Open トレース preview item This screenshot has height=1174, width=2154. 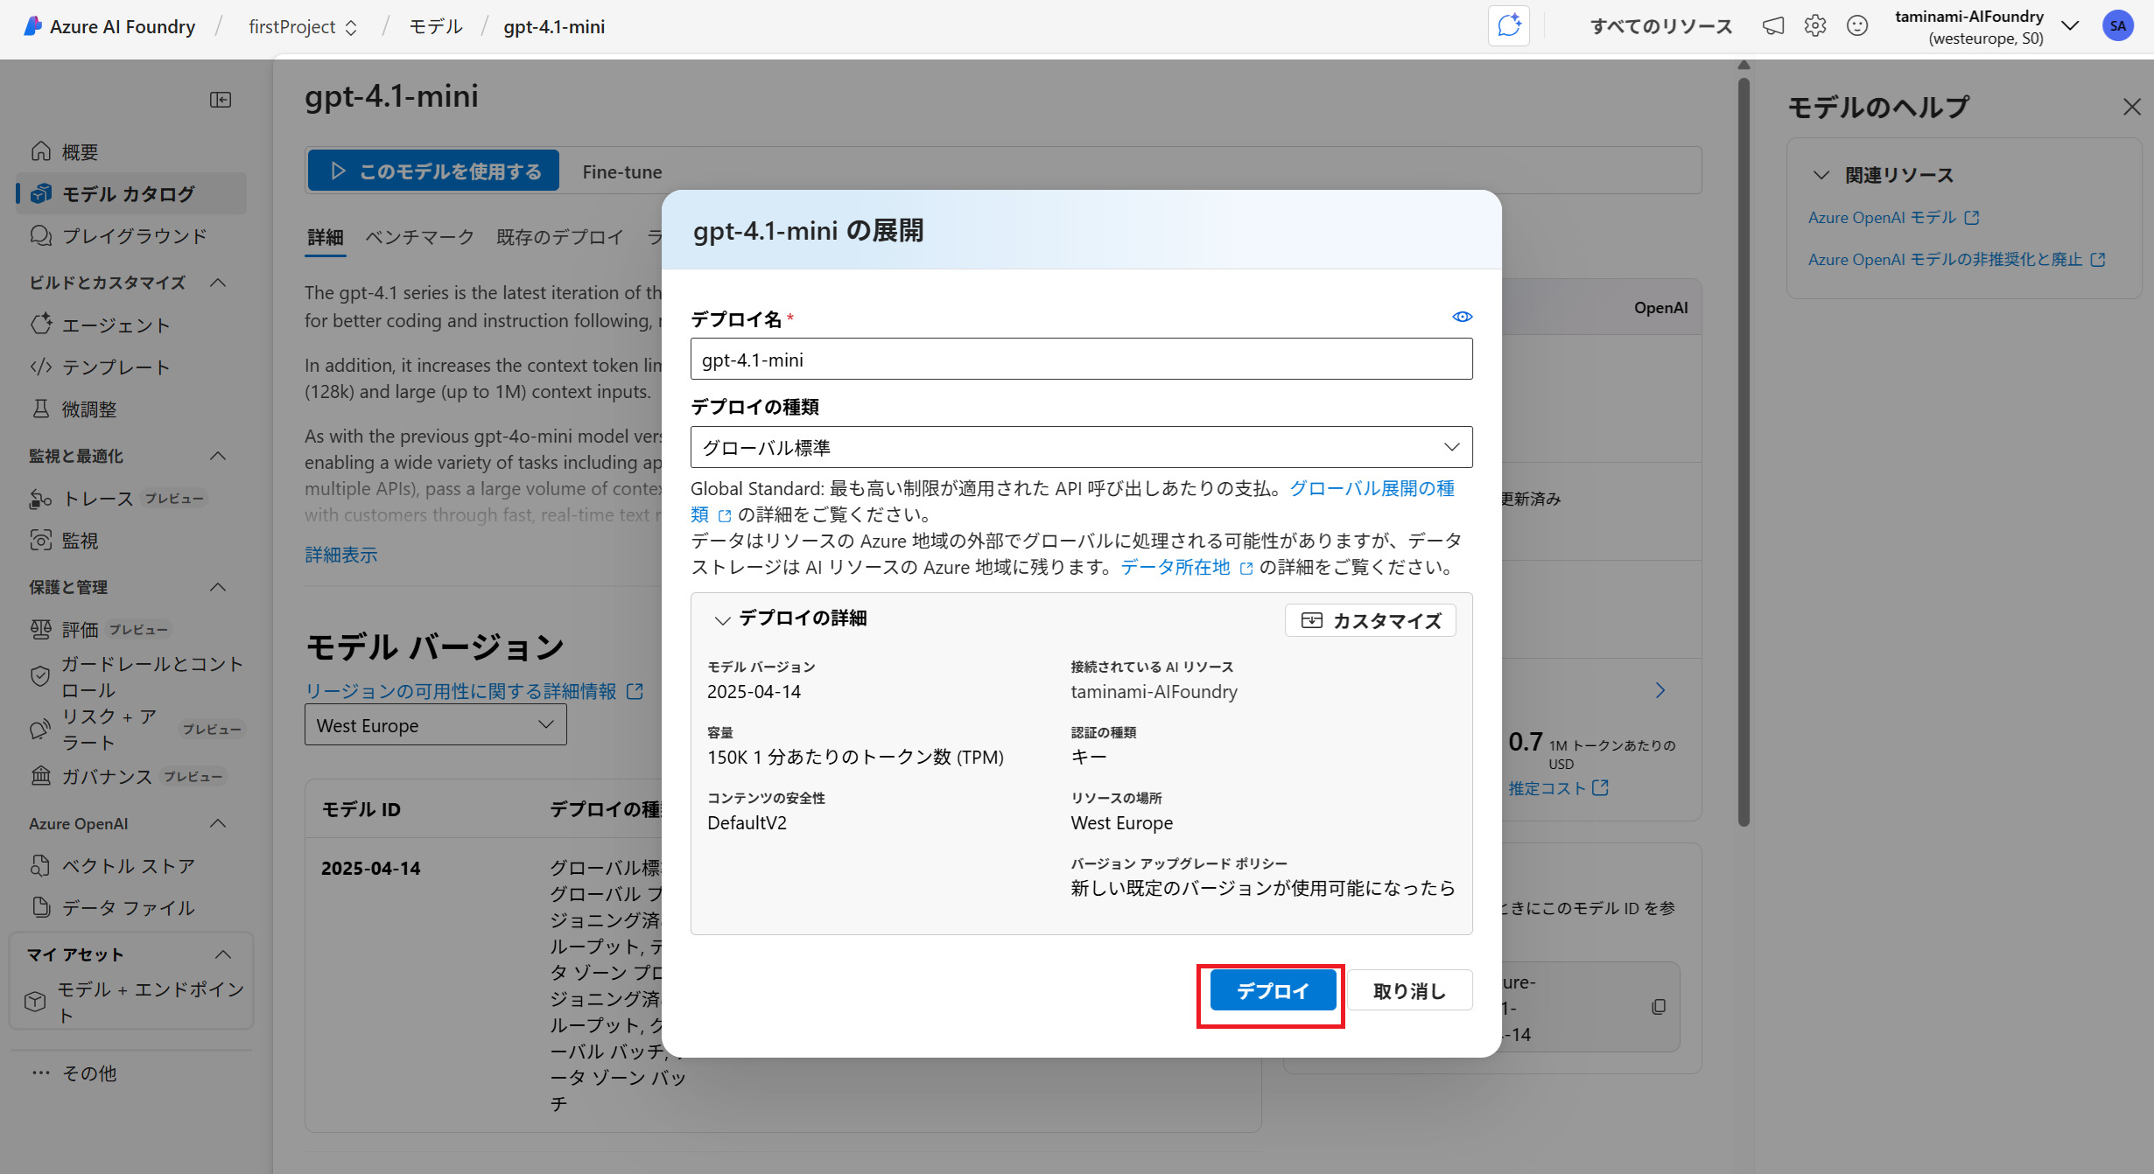coord(131,499)
